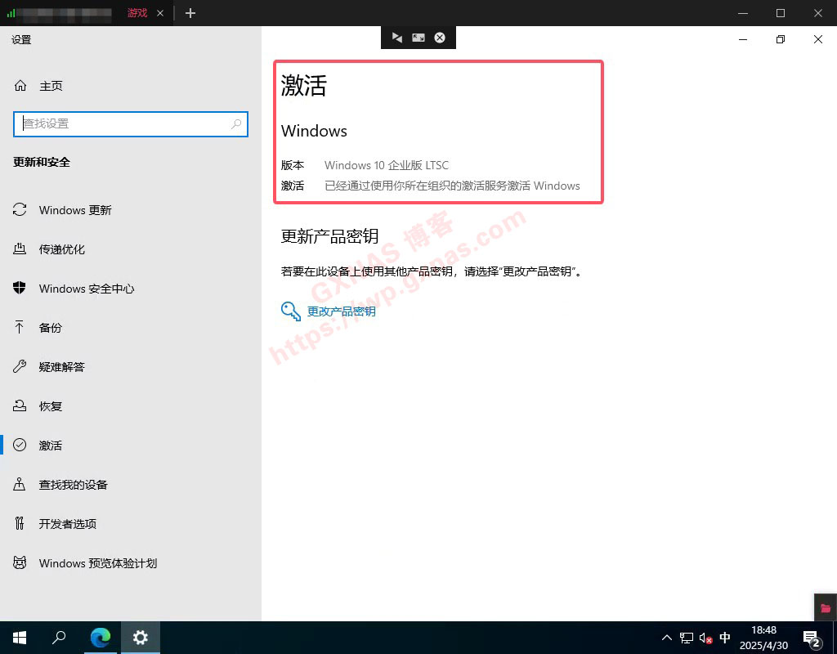Click the key icon beside 更改产品密钥
Screen dimensions: 837x654
(291, 311)
